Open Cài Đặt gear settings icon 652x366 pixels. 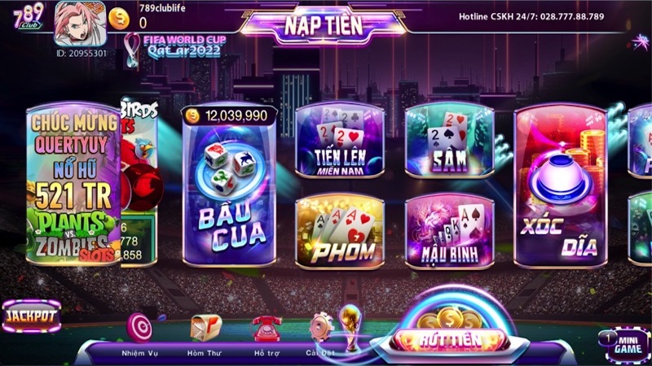pyautogui.click(x=321, y=328)
